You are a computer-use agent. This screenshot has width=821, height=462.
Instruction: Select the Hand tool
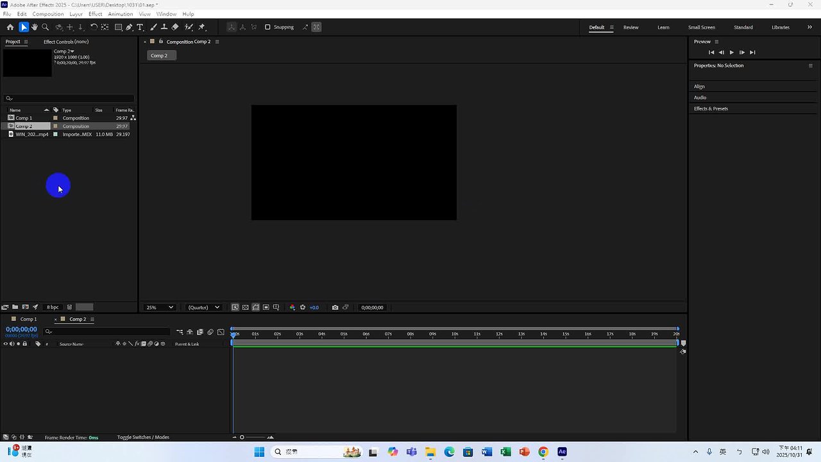point(35,27)
